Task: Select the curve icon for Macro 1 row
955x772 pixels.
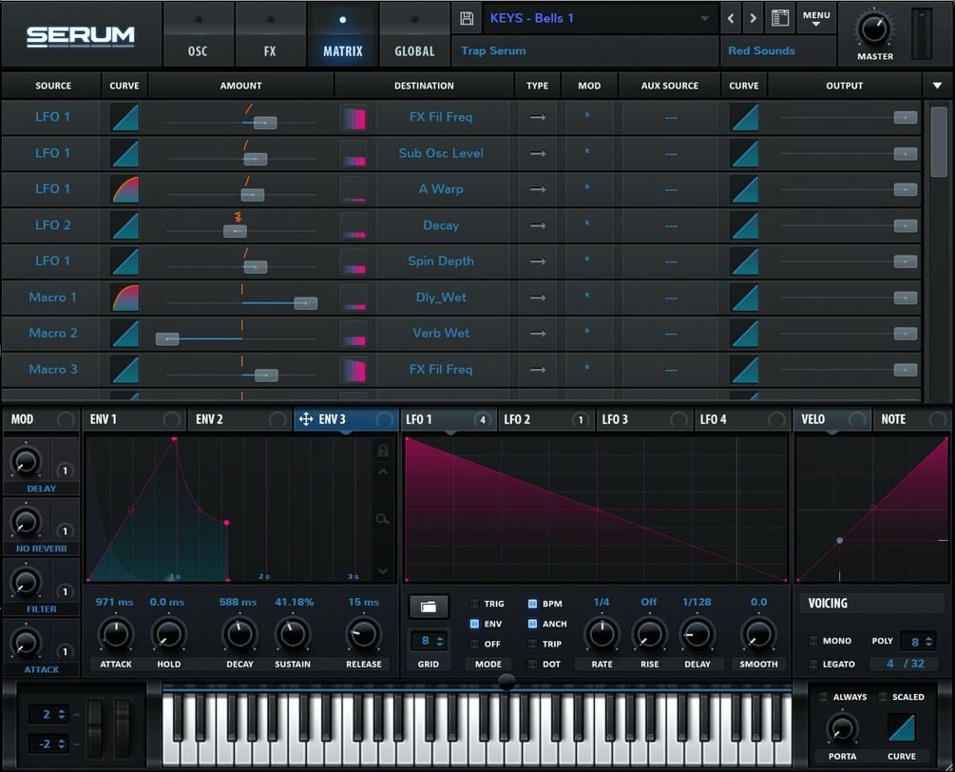Action: pos(124,298)
